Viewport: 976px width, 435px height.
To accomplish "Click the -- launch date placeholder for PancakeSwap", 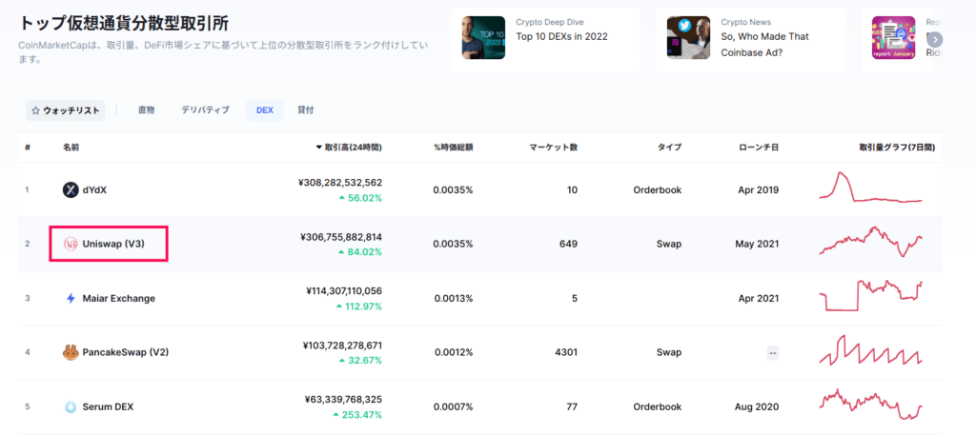I will tap(772, 353).
